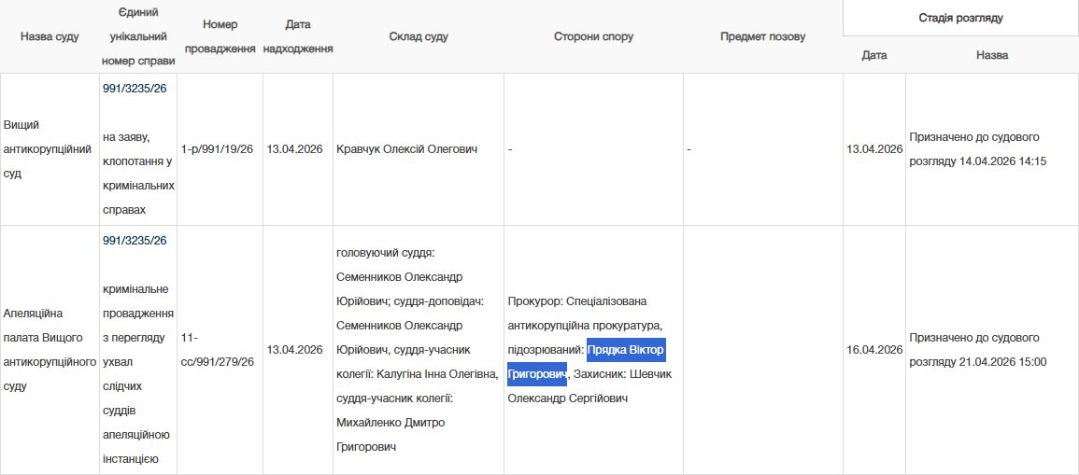
Task: Click the 'Сторони спору' column header
Action: [593, 36]
